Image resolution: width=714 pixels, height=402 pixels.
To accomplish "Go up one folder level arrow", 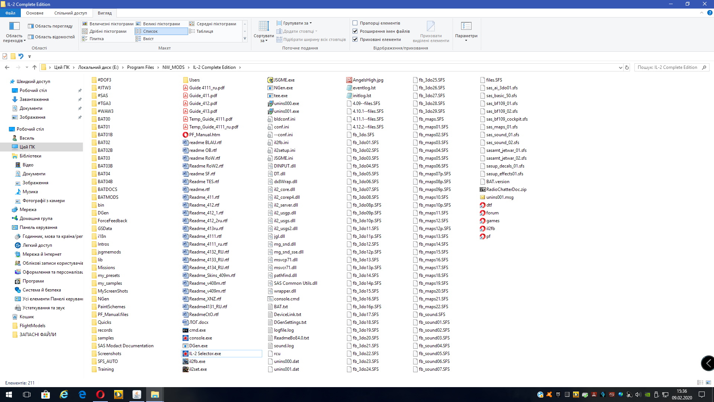I will tap(35, 67).
